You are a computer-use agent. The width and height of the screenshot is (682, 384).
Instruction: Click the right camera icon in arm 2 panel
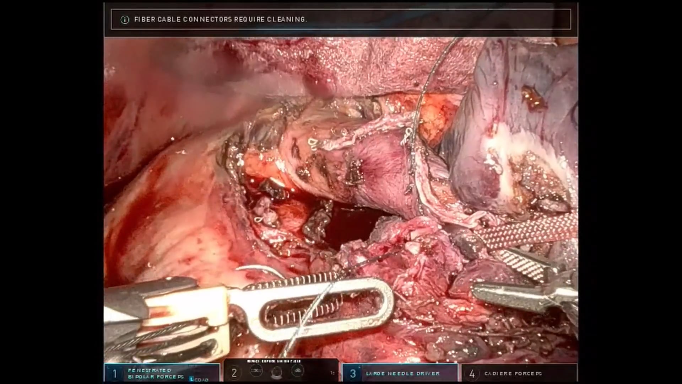pyautogui.click(x=297, y=371)
